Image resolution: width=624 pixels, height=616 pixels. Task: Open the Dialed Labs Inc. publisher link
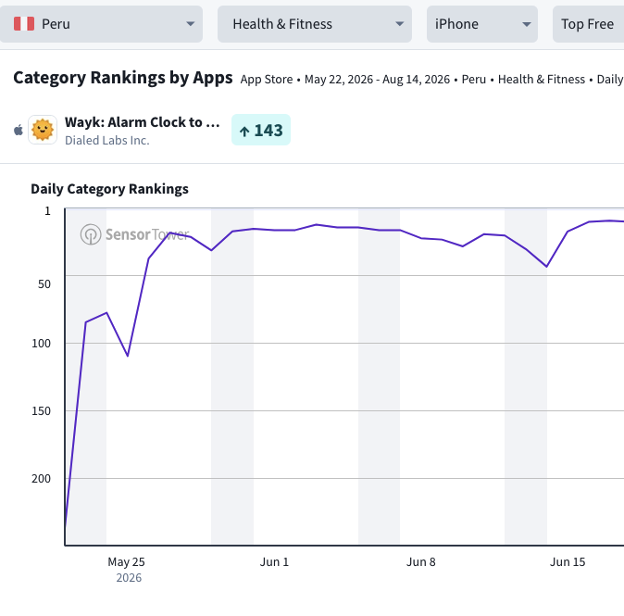pyautogui.click(x=107, y=140)
